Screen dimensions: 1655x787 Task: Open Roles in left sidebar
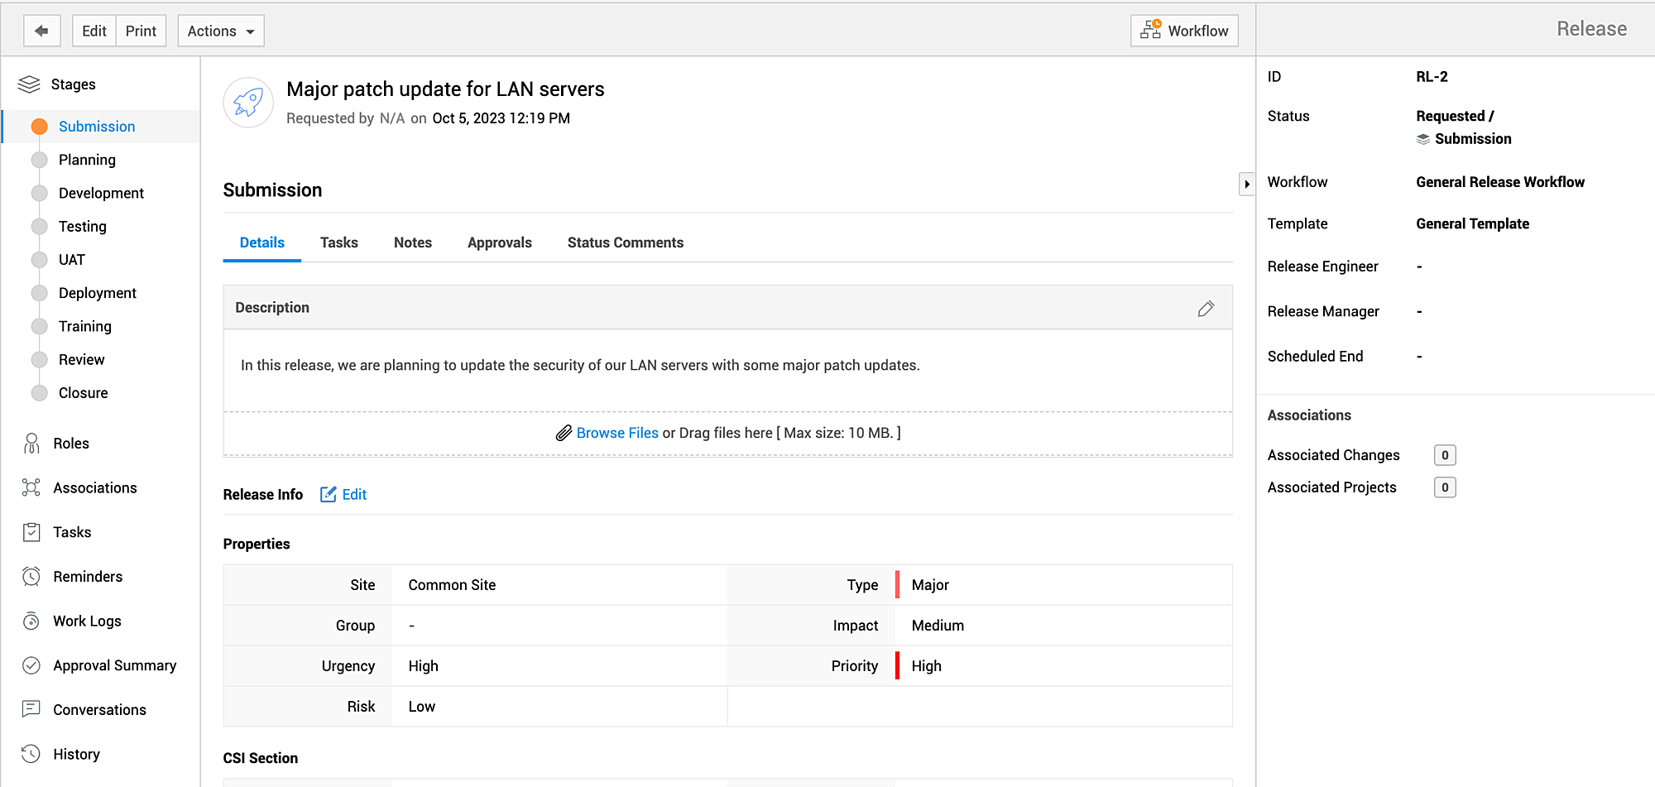tap(71, 444)
